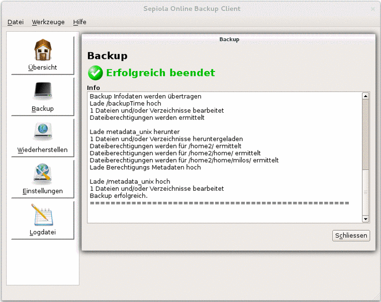Select the Backup drive icon in sidebar
Screen dimensions: 381x302
(43, 91)
